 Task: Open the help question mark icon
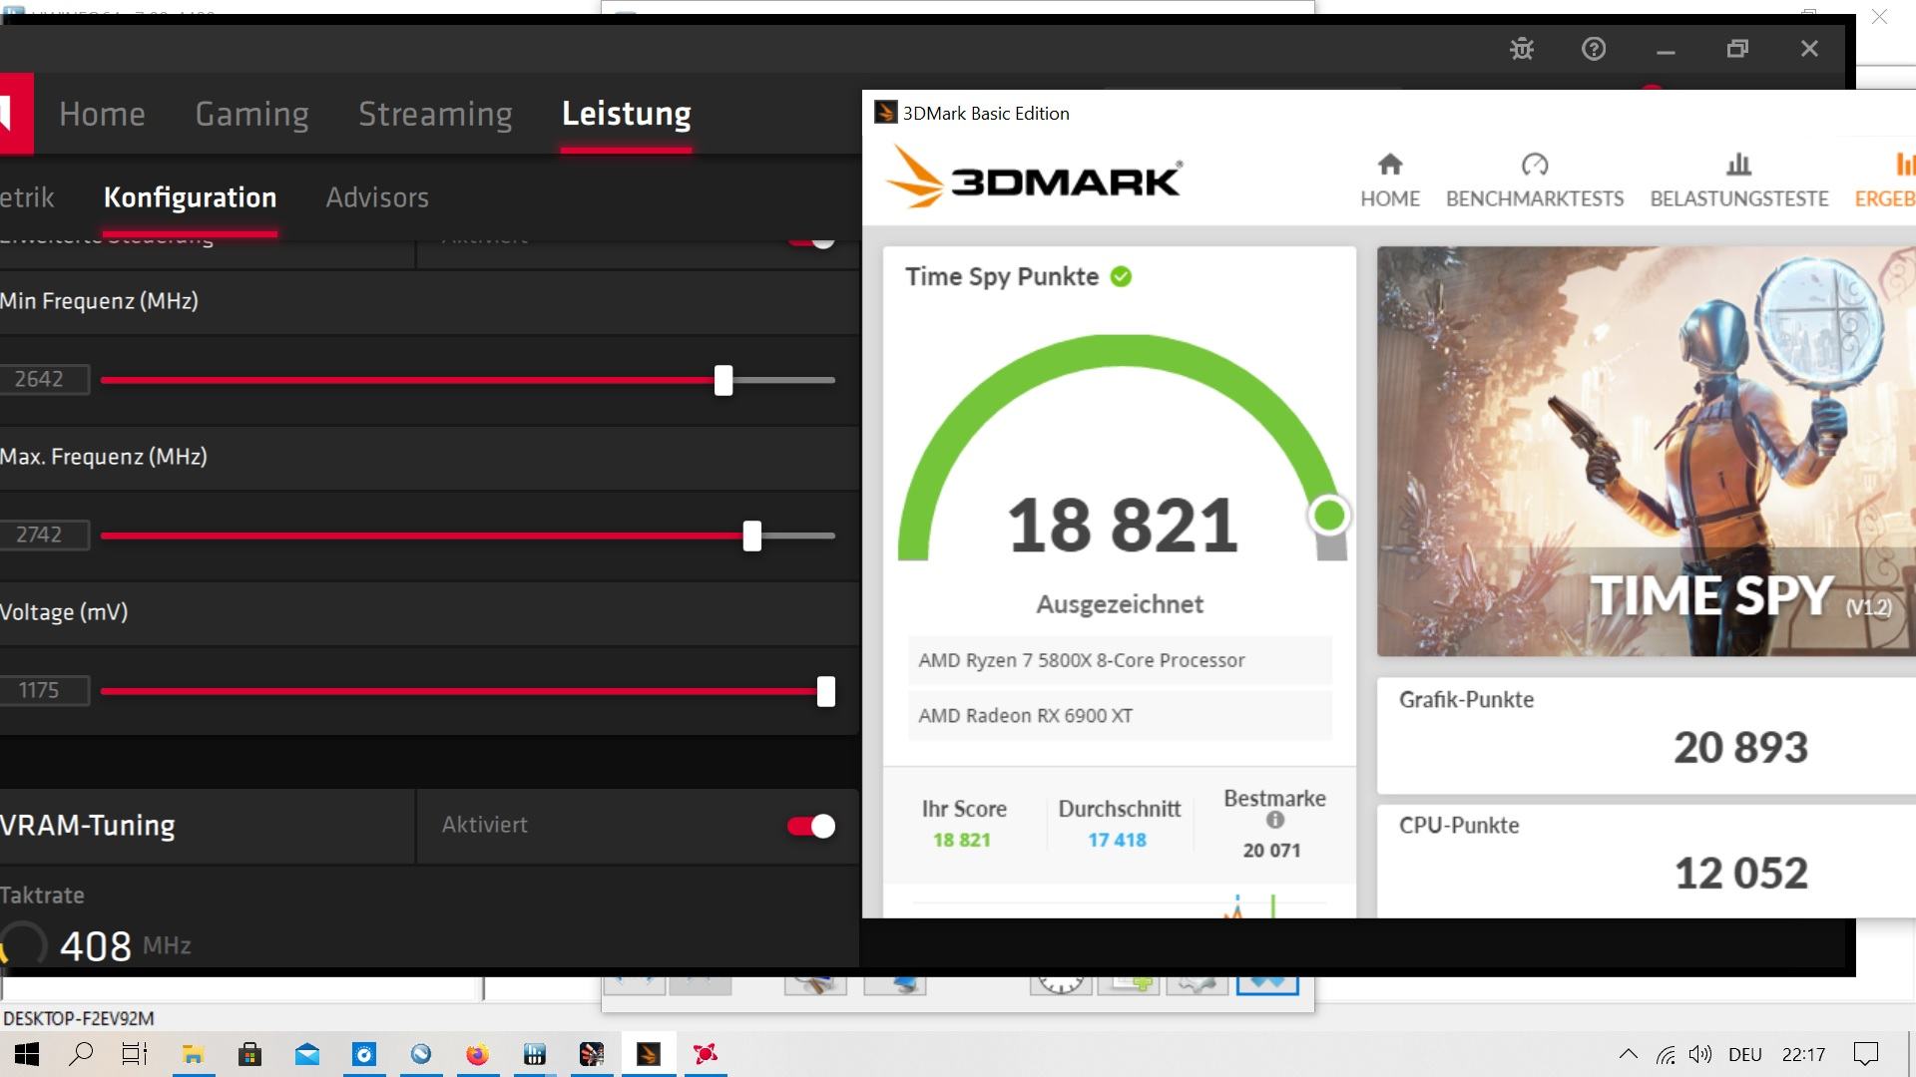coord(1594,49)
